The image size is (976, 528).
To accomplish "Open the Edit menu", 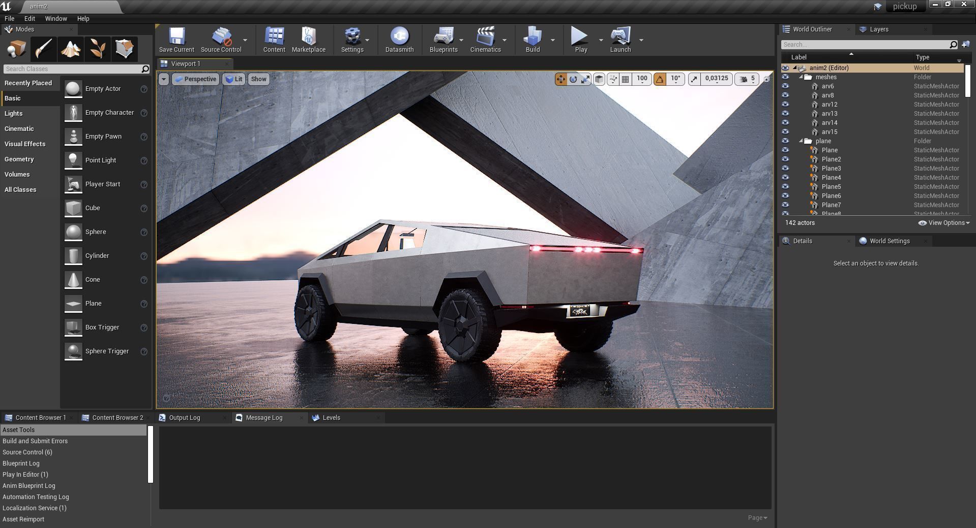I will (x=29, y=18).
